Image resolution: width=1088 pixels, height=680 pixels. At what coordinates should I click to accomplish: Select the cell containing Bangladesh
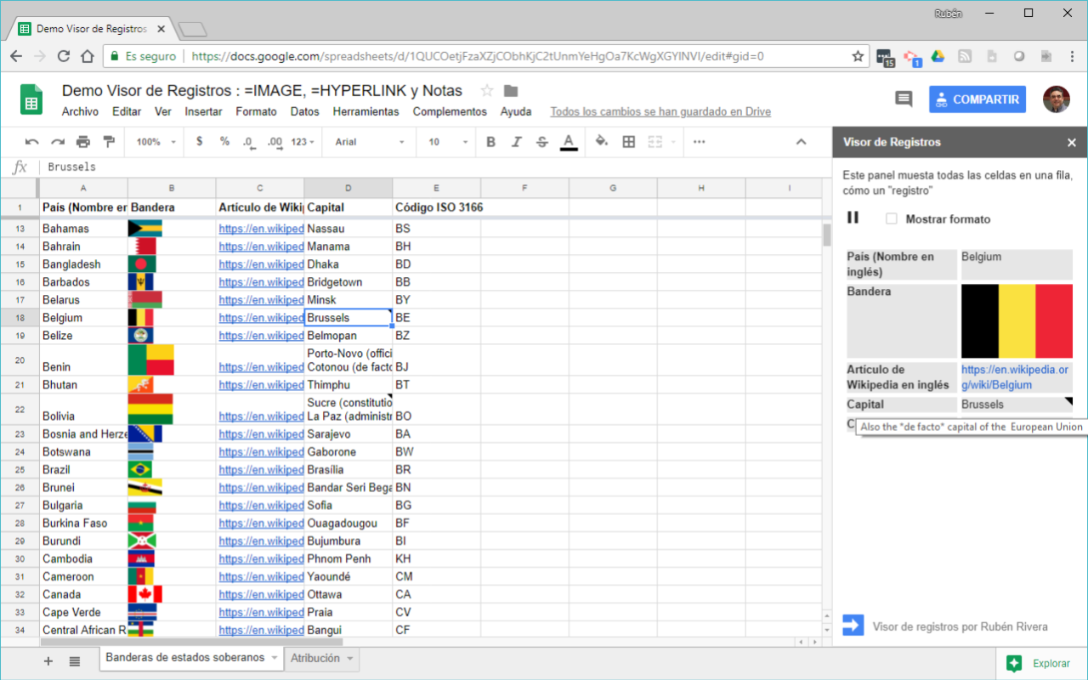tap(83, 264)
